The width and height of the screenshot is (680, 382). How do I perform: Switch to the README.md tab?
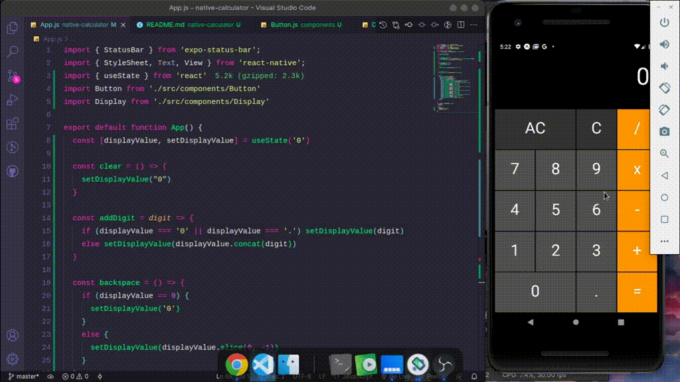point(189,25)
